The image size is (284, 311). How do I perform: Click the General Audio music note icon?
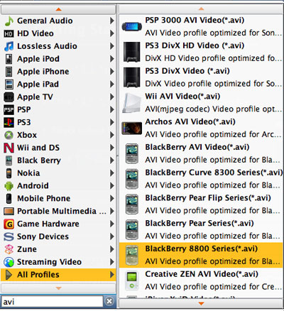(9, 21)
